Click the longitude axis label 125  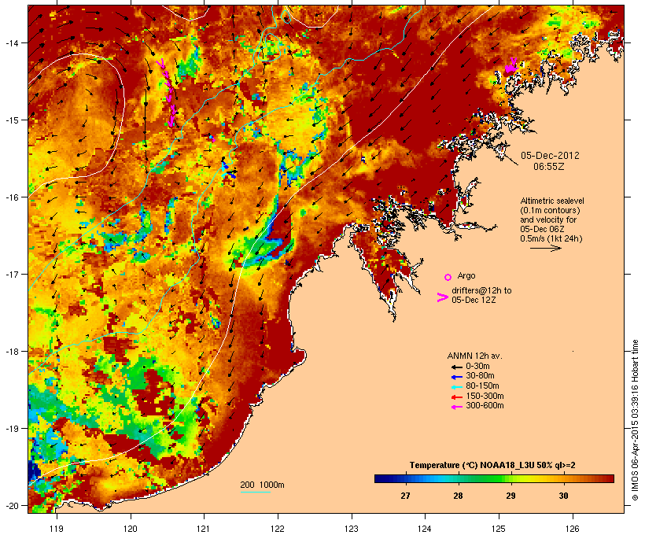tap(499, 529)
